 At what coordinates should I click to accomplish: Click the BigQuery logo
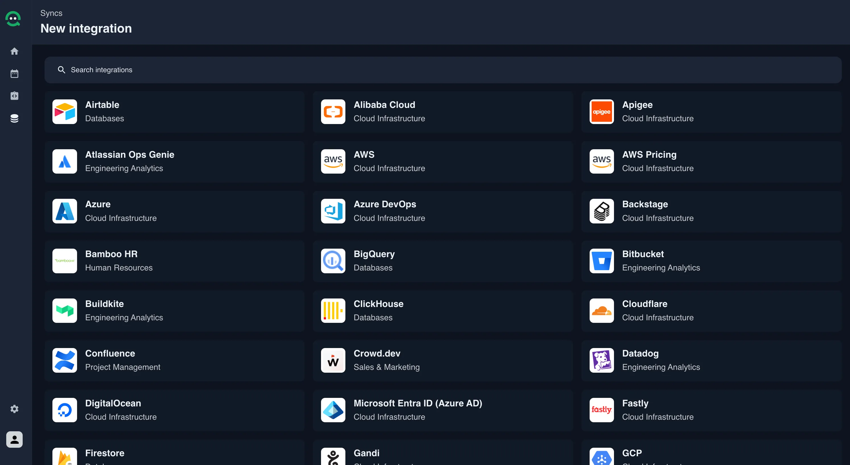click(333, 261)
